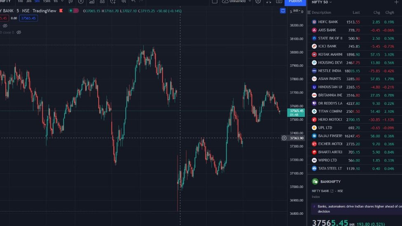The width and height of the screenshot is (402, 226).
Task: Sort watchlist by Description column header
Action: click(321, 12)
